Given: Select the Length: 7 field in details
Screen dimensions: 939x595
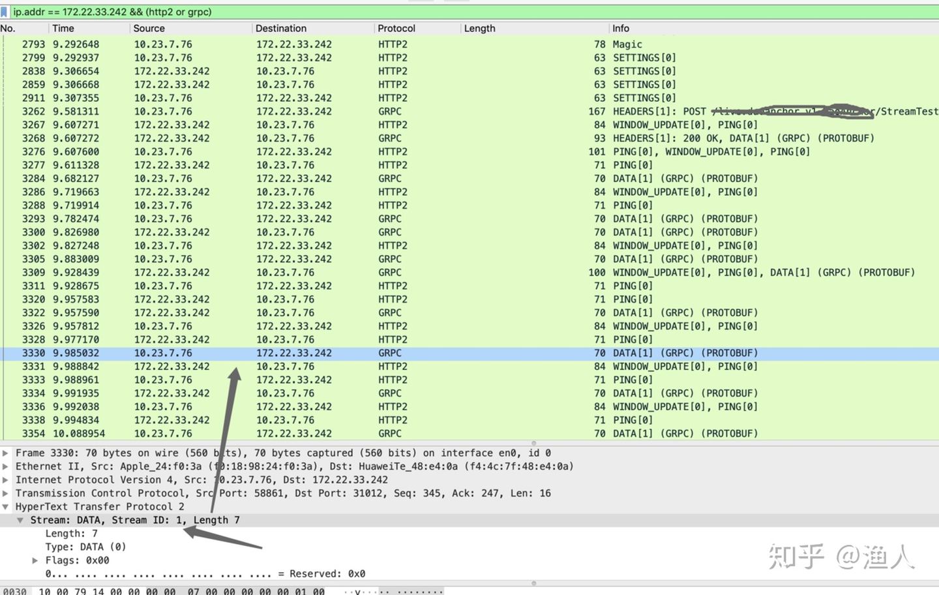Looking at the screenshot, I should 72,533.
